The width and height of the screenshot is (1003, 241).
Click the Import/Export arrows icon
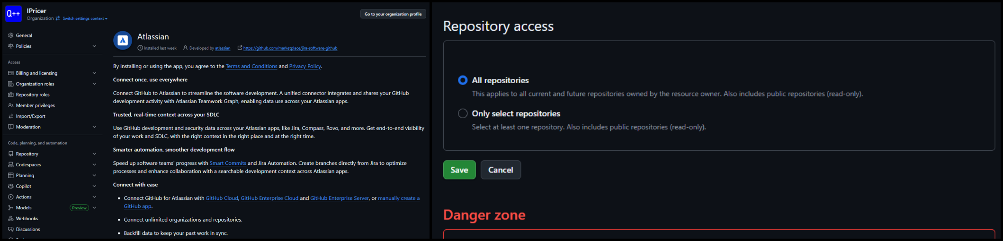coord(11,116)
